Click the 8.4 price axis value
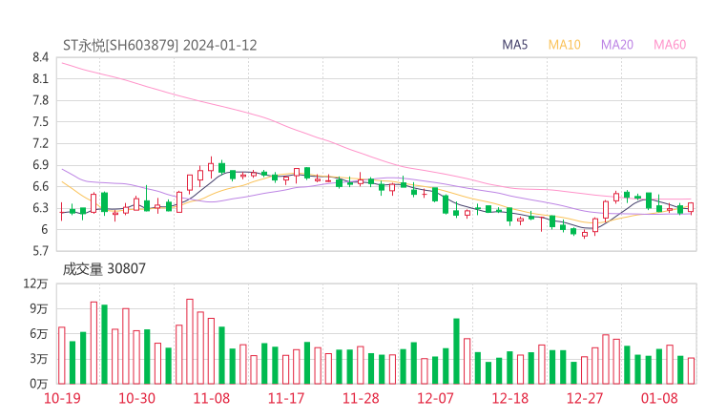Image resolution: width=706 pixels, height=420 pixels. [40, 57]
